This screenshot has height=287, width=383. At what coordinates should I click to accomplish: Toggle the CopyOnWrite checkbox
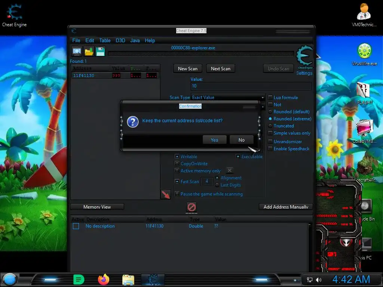pos(177,164)
